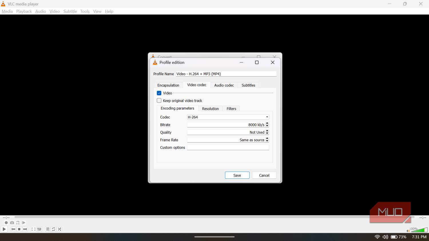Open the Filters sub-tab
This screenshot has height=241, width=429.
[x=231, y=109]
